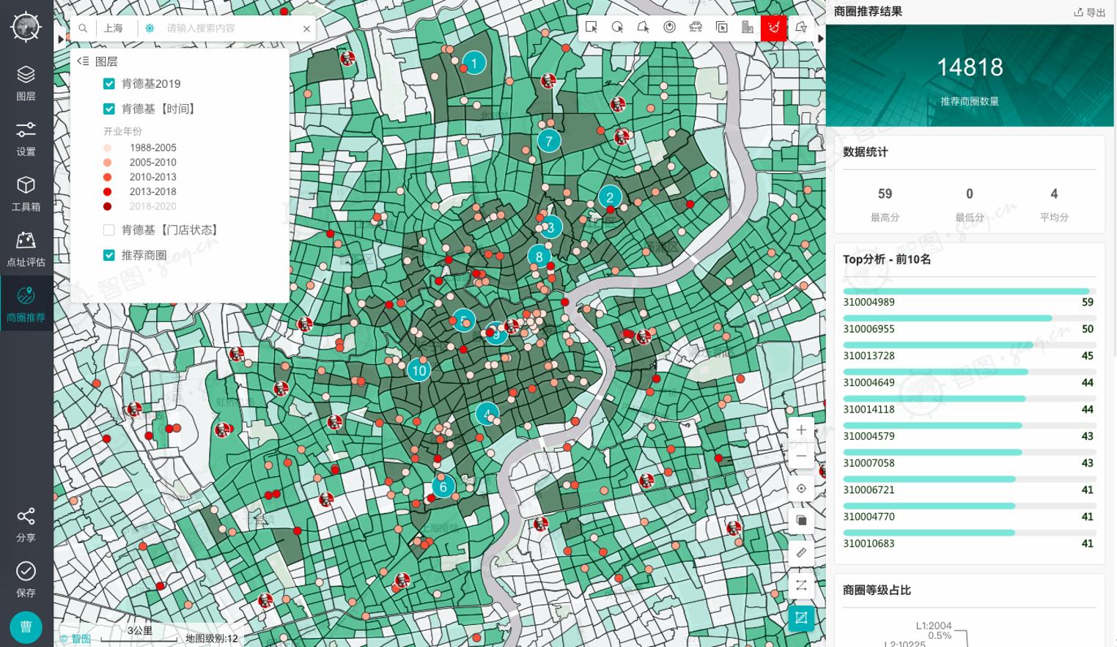
Task: Open the 图层 layers sidebar item
Action: click(26, 83)
